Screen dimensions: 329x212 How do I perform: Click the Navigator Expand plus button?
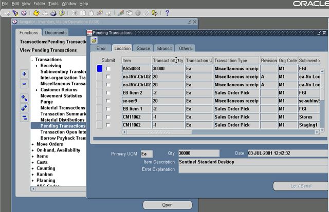[24, 74]
